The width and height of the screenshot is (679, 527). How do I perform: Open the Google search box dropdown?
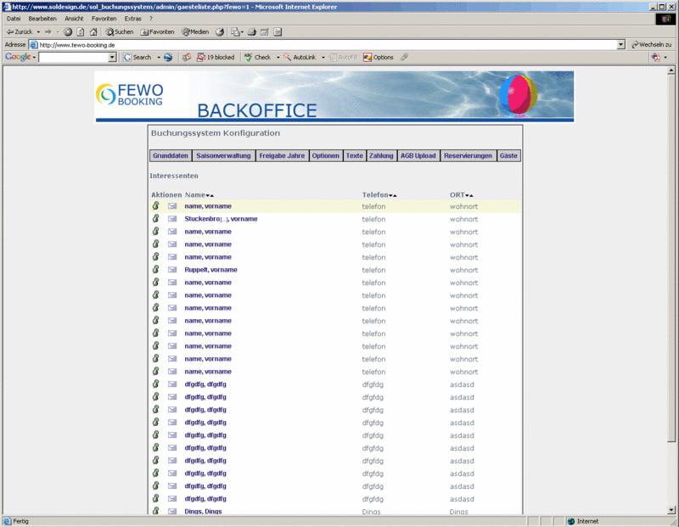(x=112, y=57)
